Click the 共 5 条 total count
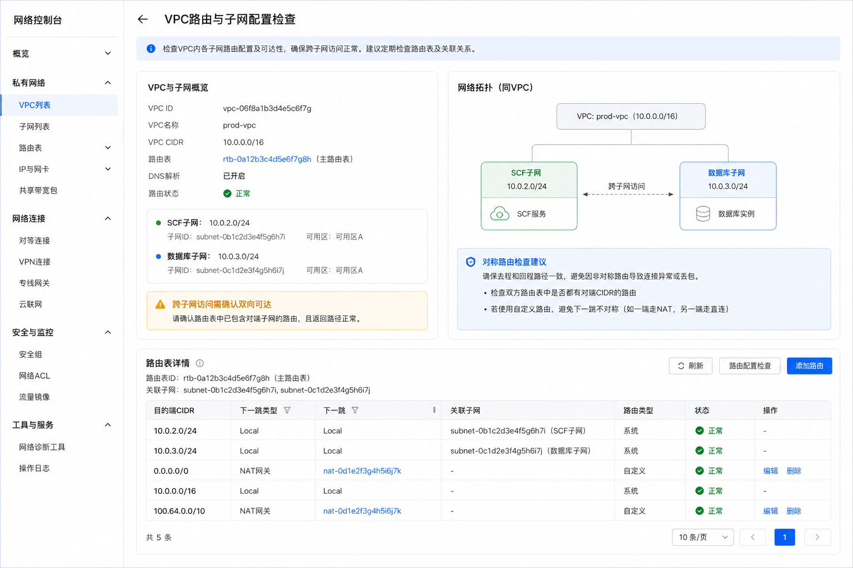This screenshot has height=568, width=853. coord(159,537)
